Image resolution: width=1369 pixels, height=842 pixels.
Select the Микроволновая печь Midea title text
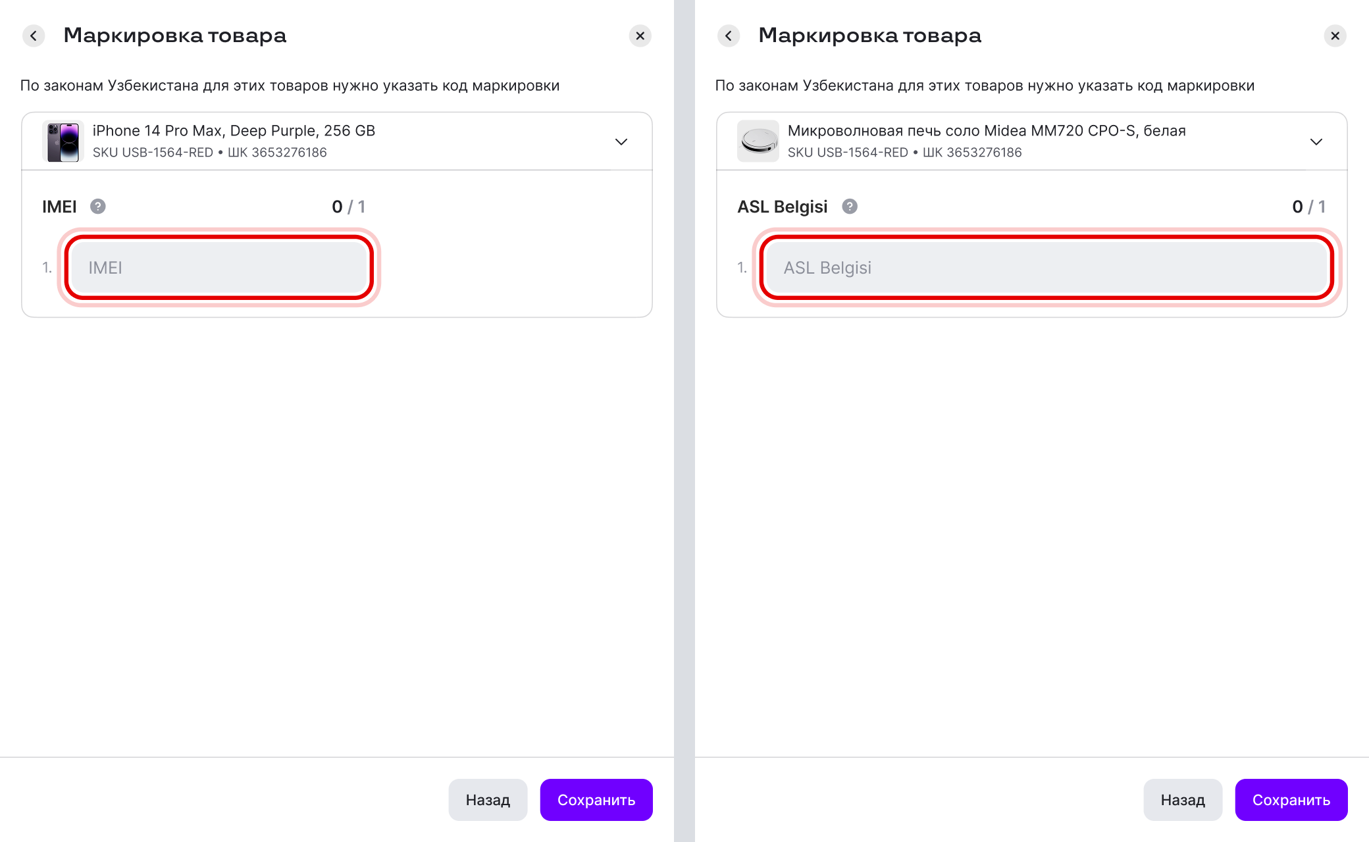click(987, 131)
